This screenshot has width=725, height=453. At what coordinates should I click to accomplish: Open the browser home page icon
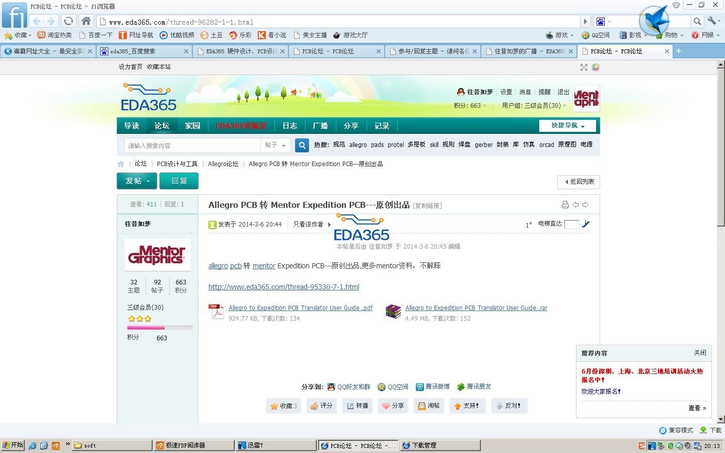click(x=86, y=21)
